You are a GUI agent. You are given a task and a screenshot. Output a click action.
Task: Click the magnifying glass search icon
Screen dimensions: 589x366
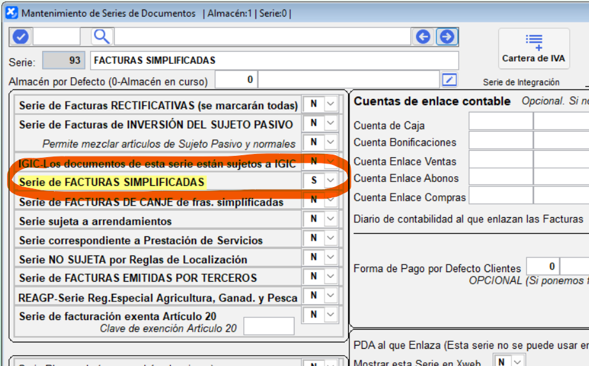[102, 36]
